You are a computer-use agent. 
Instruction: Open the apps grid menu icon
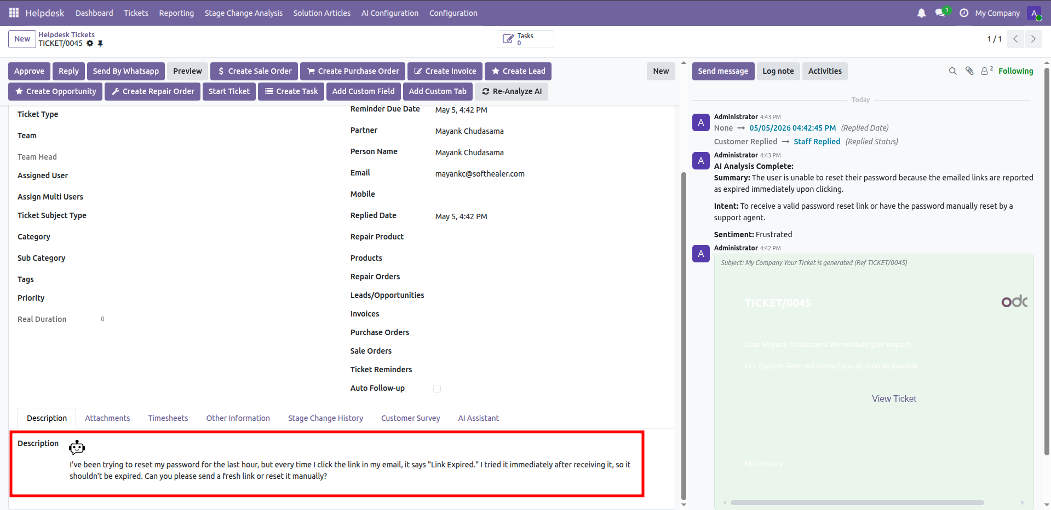click(14, 13)
